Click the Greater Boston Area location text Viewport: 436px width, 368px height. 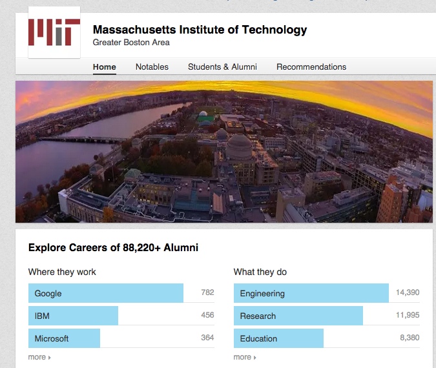(131, 43)
